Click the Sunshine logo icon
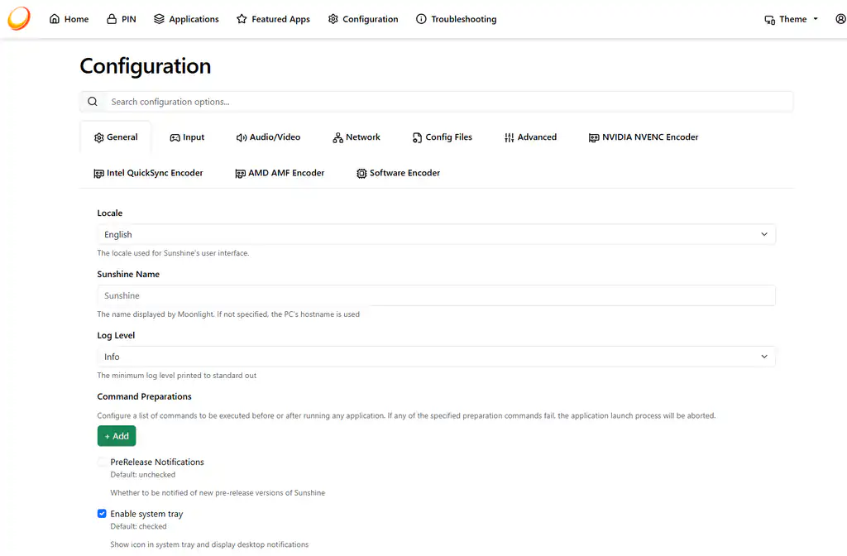This screenshot has width=847, height=556. (19, 18)
